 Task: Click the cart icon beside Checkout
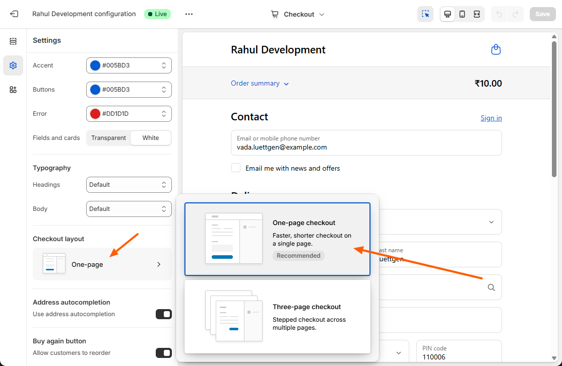pos(275,14)
